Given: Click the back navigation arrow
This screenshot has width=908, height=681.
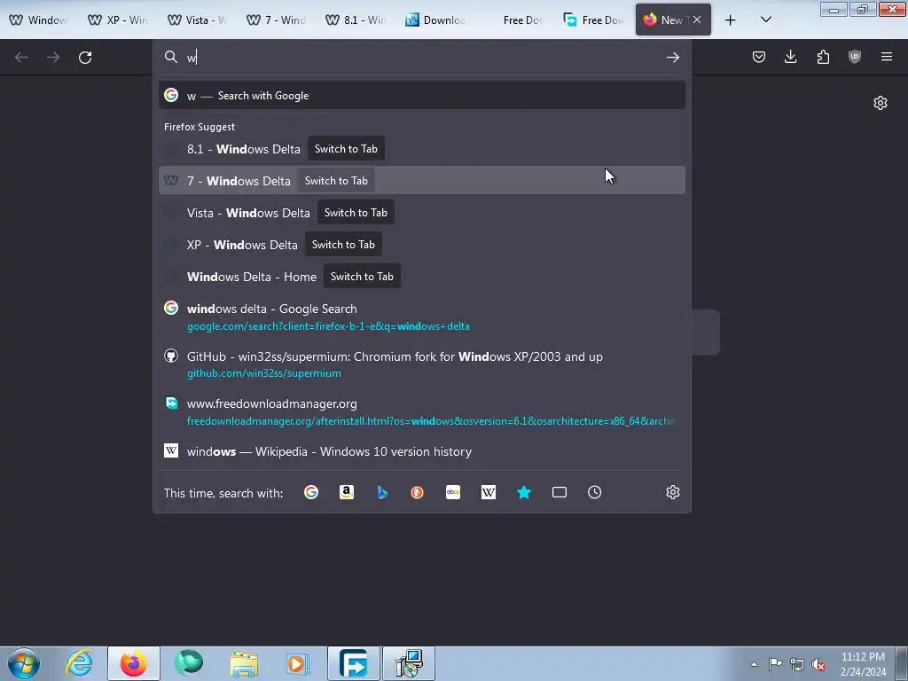Looking at the screenshot, I should [x=21, y=58].
